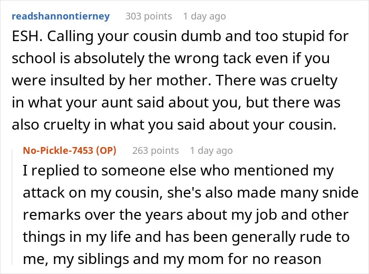Click the line 'also cruelty in what you said'
This screenshot has width=369, height=274.
174,125
